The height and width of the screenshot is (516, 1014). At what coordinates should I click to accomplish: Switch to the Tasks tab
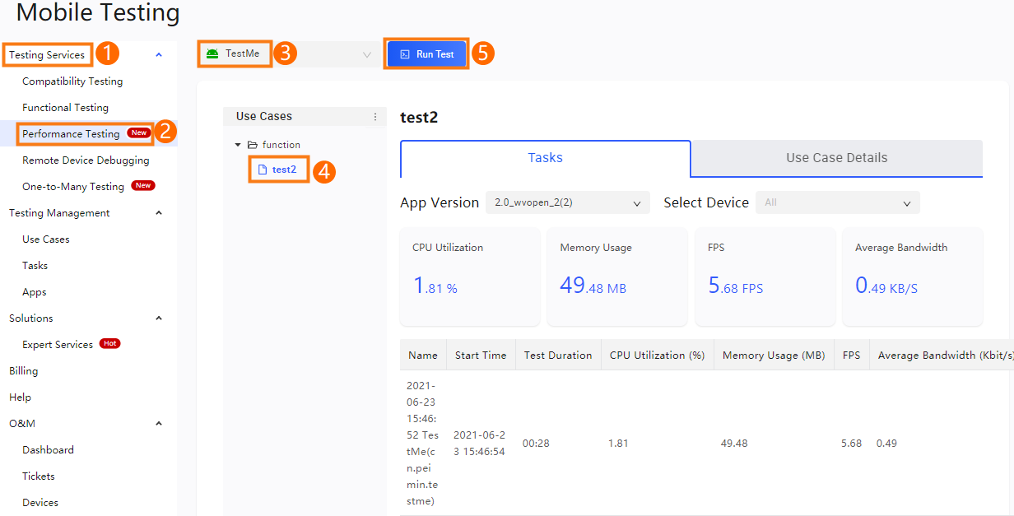(546, 158)
